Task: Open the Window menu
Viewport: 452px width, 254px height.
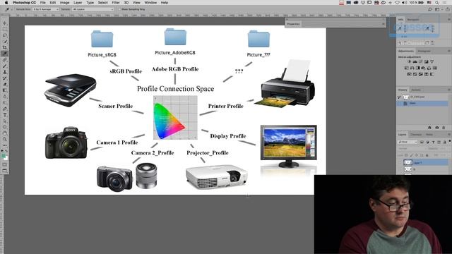Action: tap(150, 3)
